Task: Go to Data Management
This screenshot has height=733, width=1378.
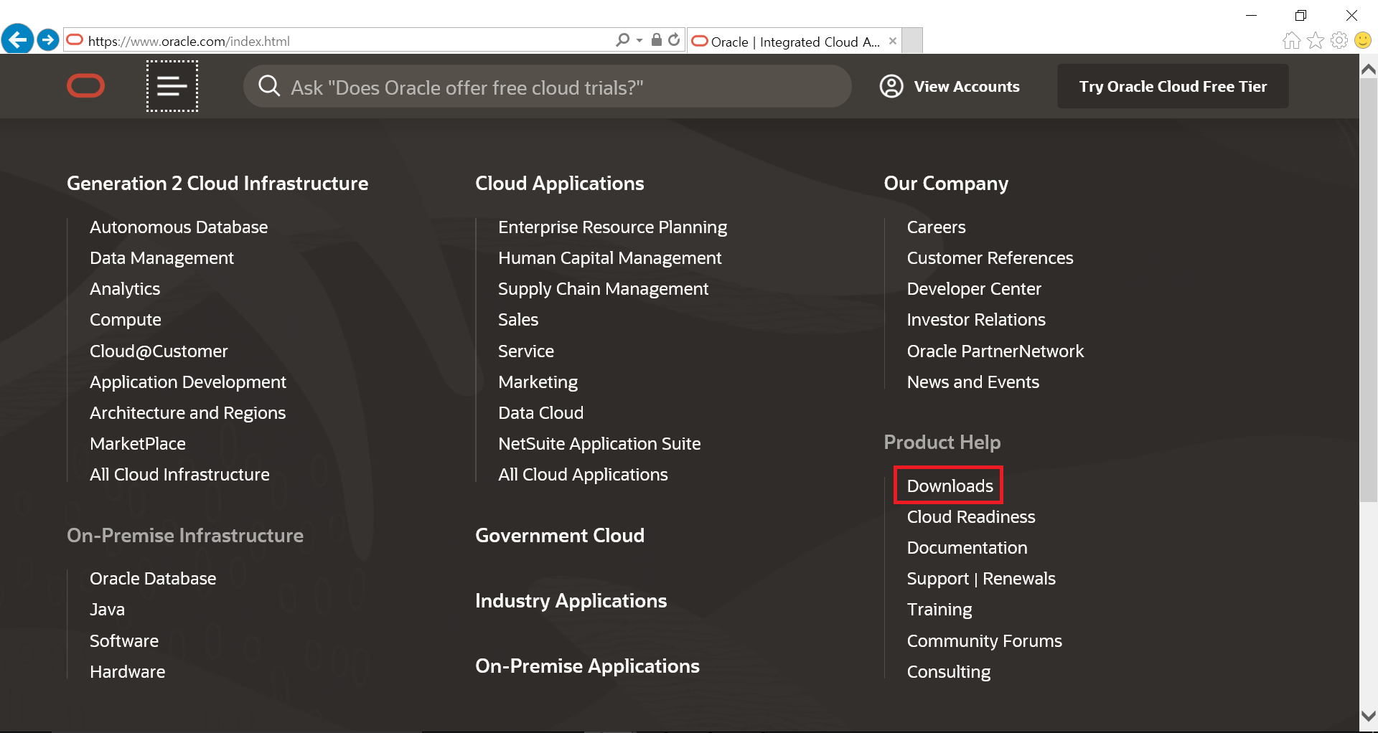Action: click(161, 258)
